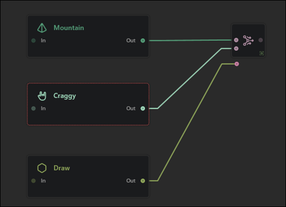
Task: Click the Mountain node's pyramid icon
Action: coord(42,28)
